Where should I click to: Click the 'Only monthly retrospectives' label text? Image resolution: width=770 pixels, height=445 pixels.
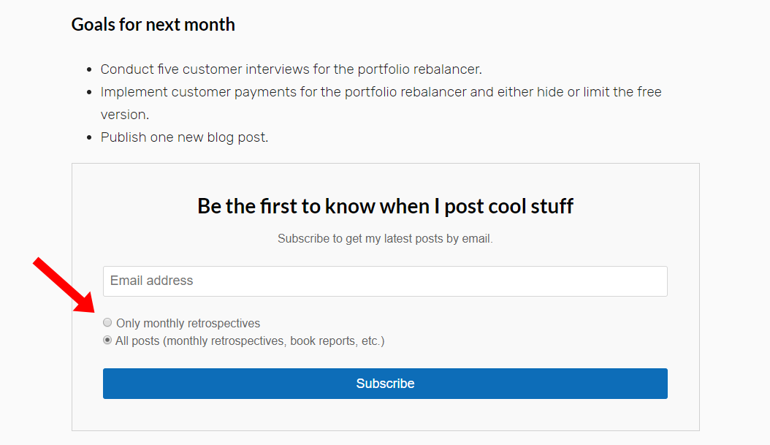[188, 323]
